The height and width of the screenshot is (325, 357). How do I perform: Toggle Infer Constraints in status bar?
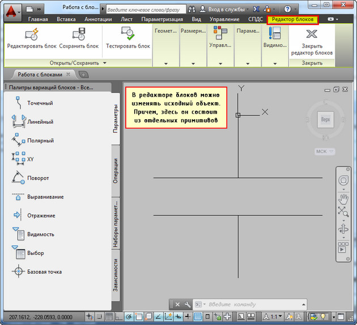90,317
